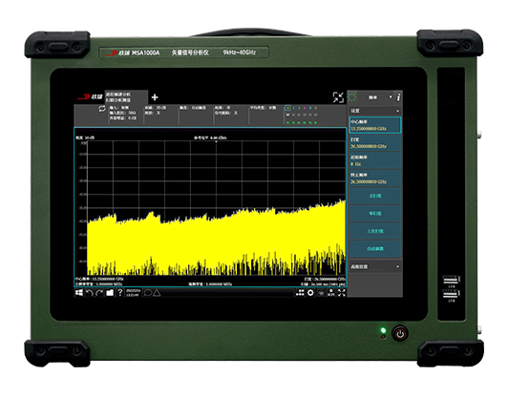Image resolution: width=508 pixels, height=397 pixels.
Task: Select trace 4 in the trace panel
Action: (305, 108)
